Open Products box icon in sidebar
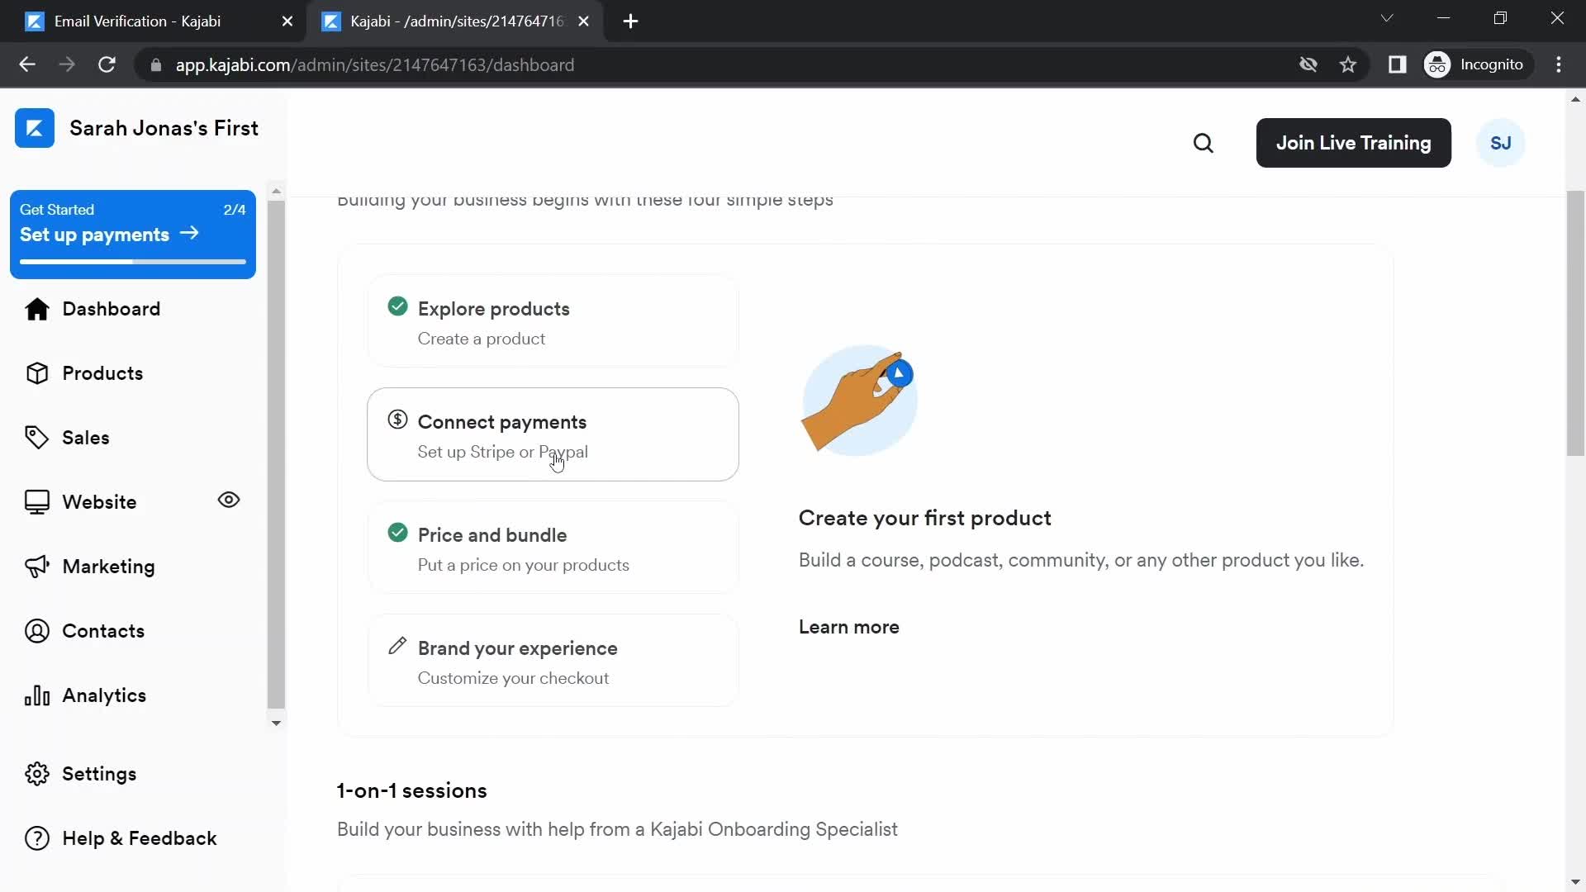 click(36, 373)
